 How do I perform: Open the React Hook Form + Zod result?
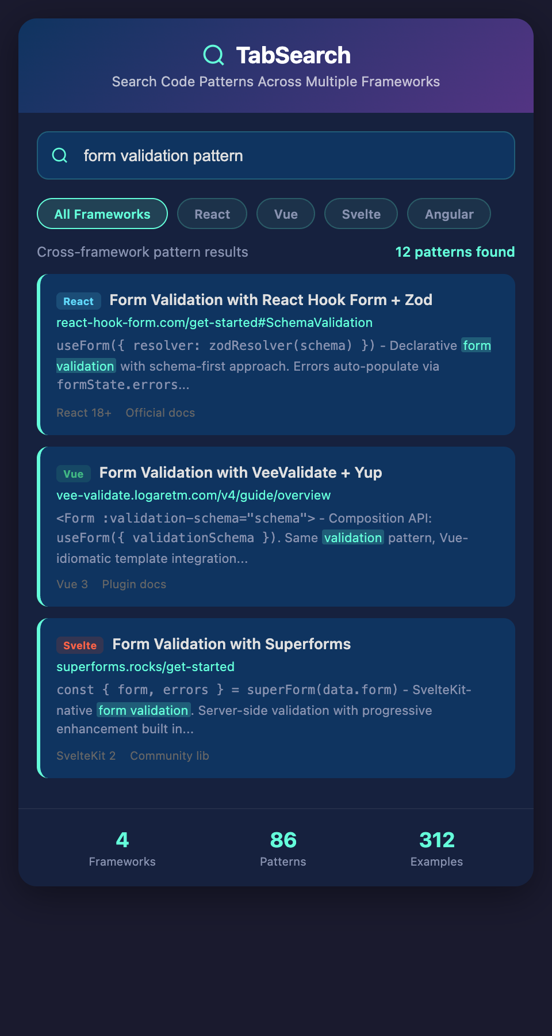point(270,300)
